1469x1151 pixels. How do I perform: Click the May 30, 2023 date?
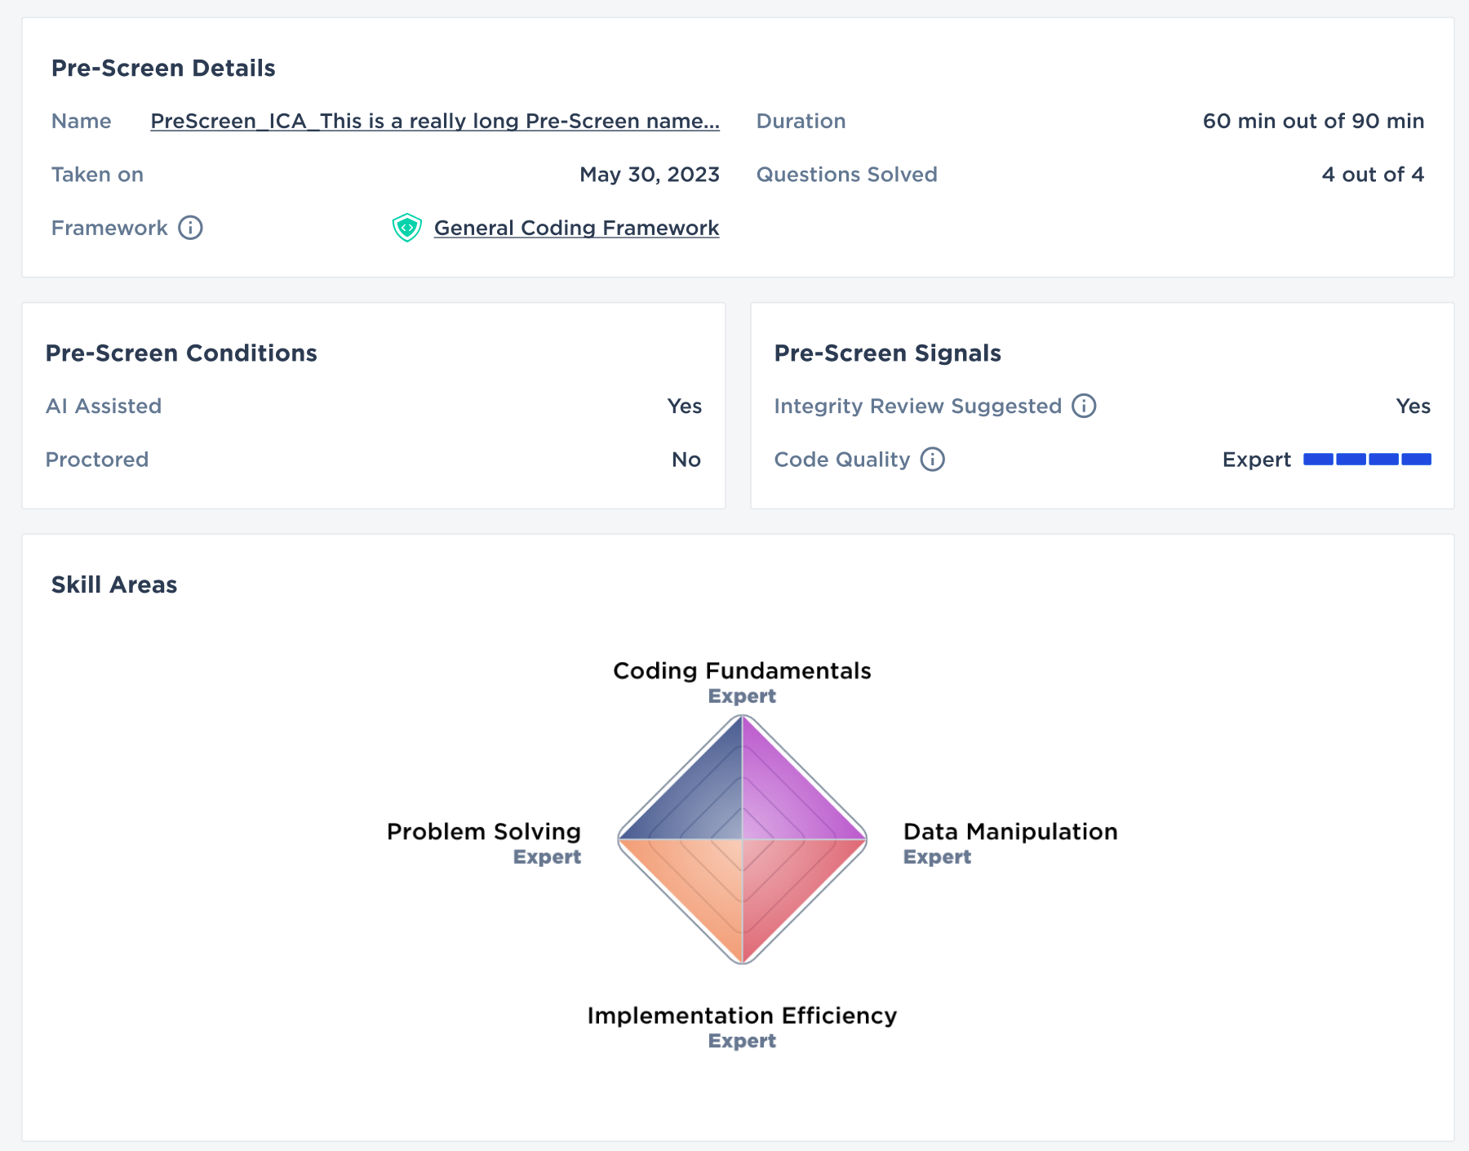tap(650, 175)
